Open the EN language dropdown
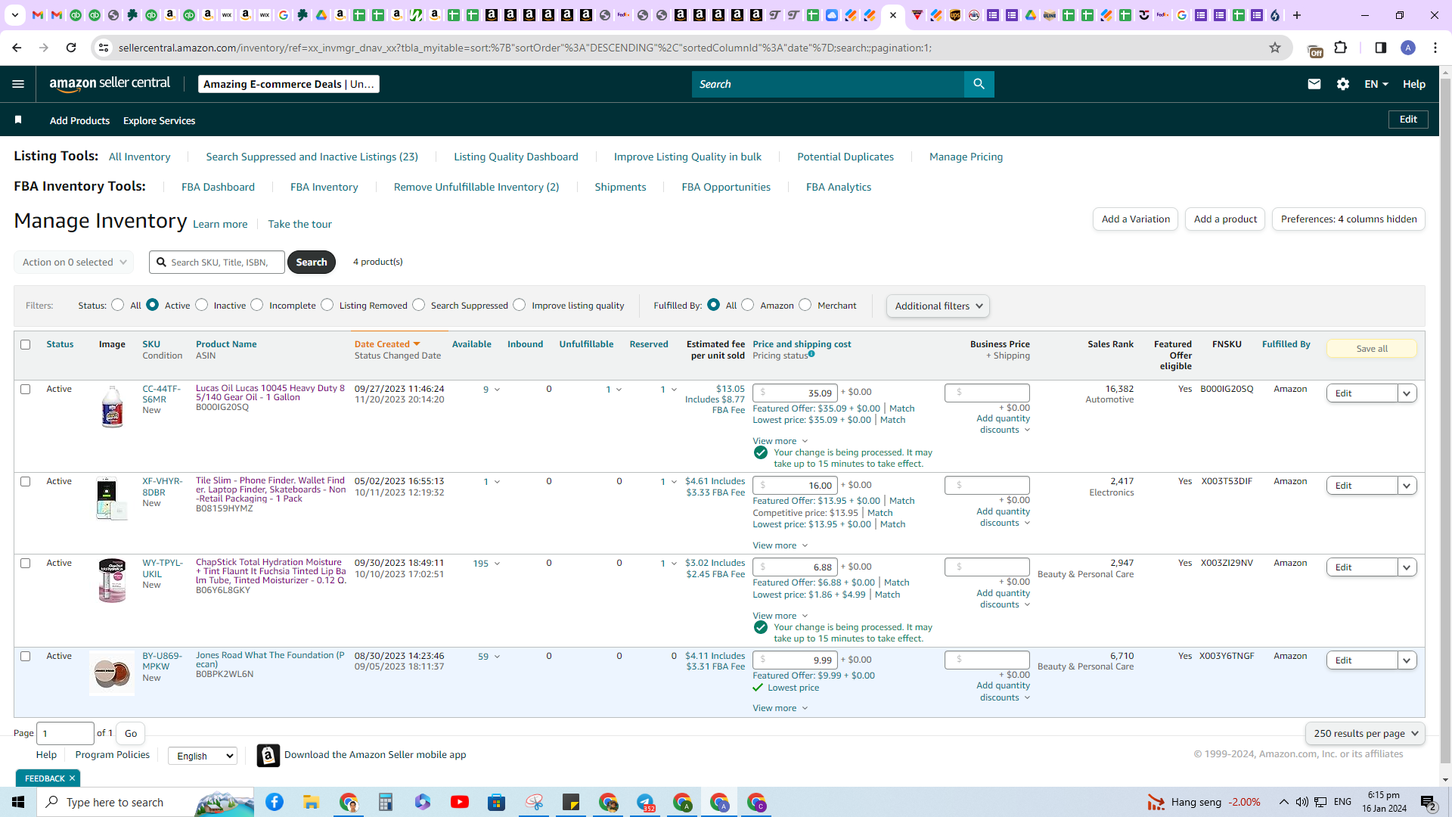The width and height of the screenshot is (1452, 817). 1376,84
